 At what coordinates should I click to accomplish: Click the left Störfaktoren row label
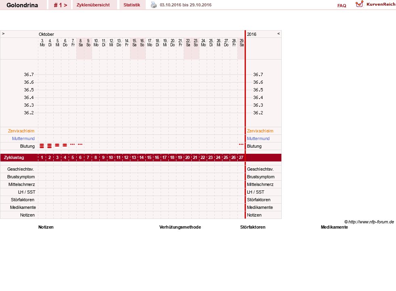[23, 200]
